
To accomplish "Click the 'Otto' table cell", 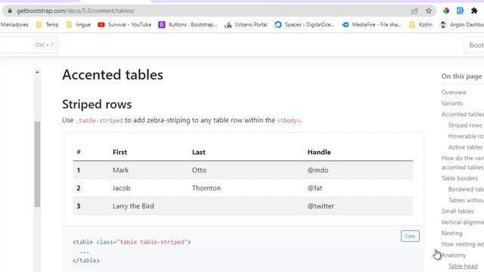I will pyautogui.click(x=199, y=170).
